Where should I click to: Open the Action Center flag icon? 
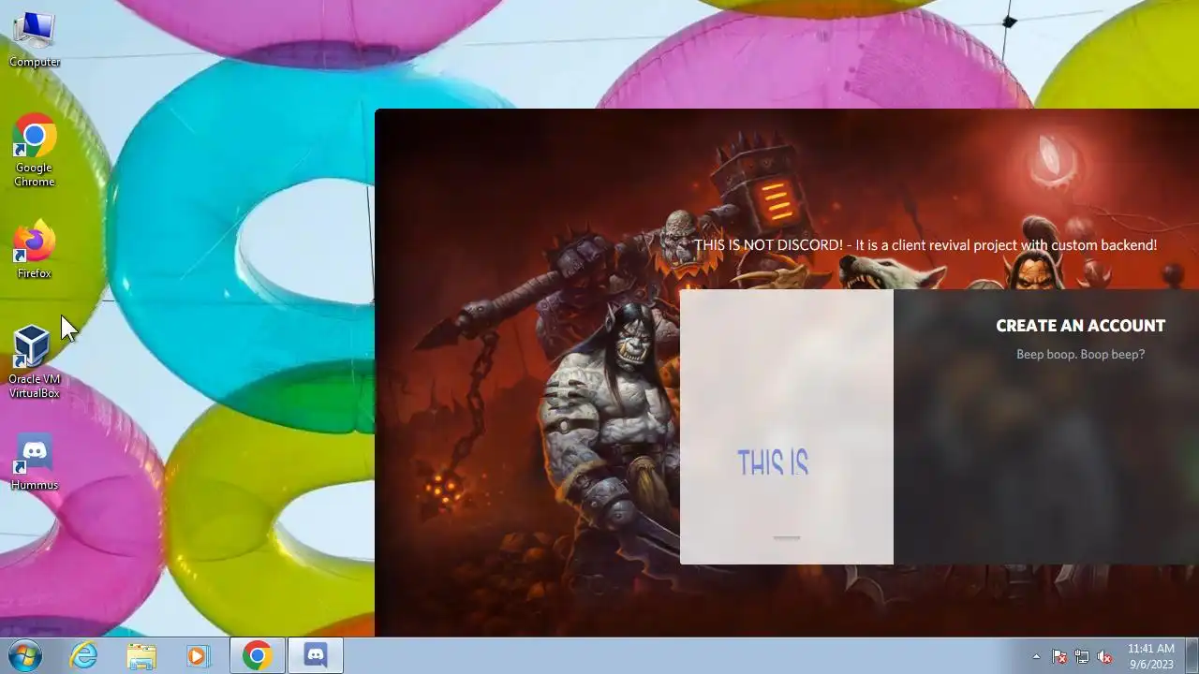click(1059, 656)
